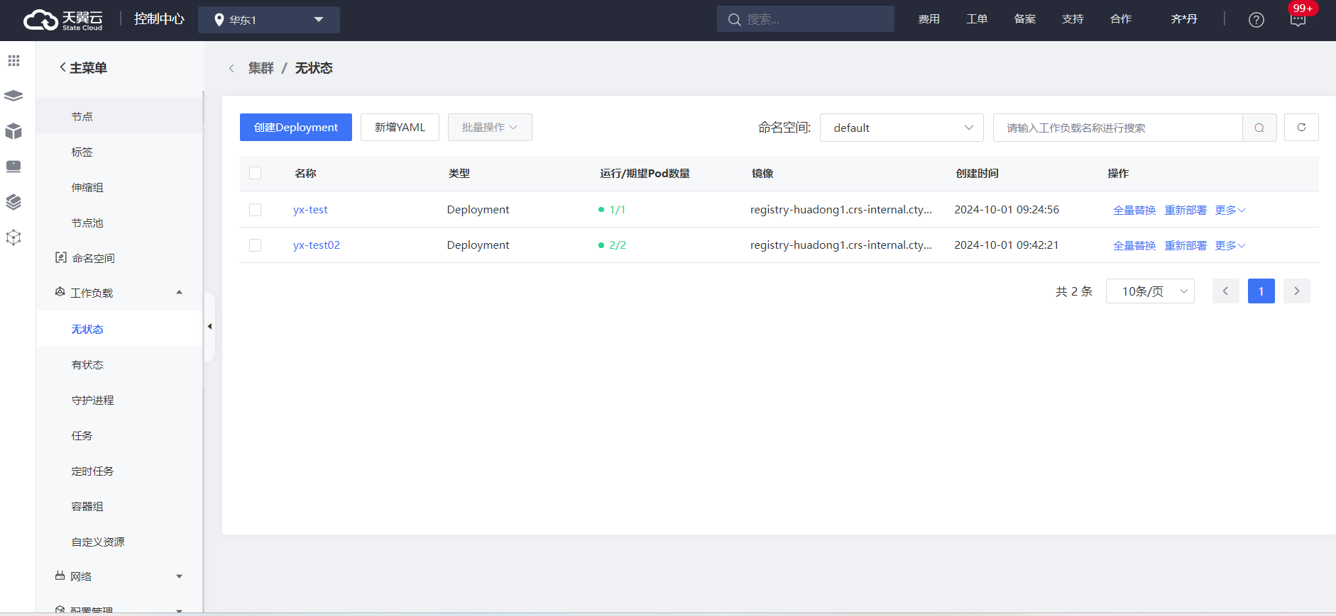Open the default namespace dropdown
1336x616 pixels.
(902, 128)
